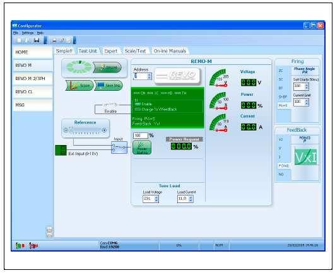Select S+BF firing mode
The width and height of the screenshot is (335, 273).
tap(283, 96)
